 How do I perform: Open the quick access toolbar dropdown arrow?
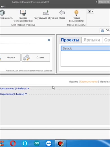[5, 7]
